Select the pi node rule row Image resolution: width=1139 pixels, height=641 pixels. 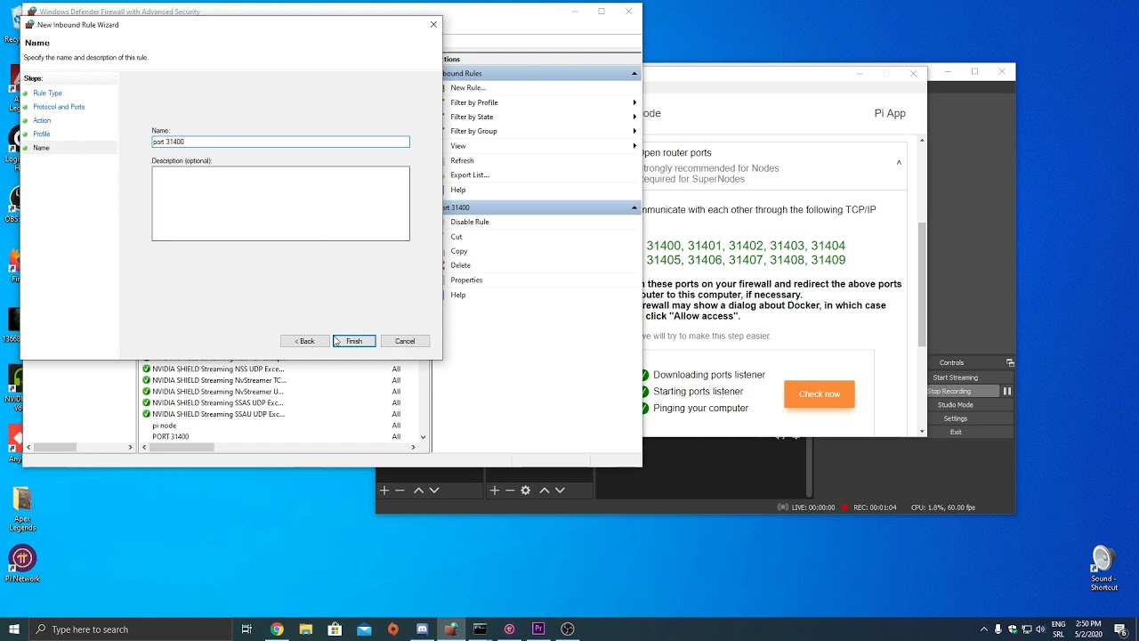coord(279,426)
